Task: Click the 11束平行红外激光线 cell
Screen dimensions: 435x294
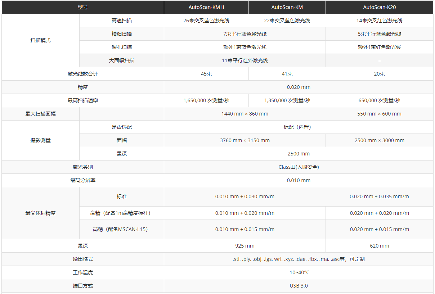Action: click(245, 60)
